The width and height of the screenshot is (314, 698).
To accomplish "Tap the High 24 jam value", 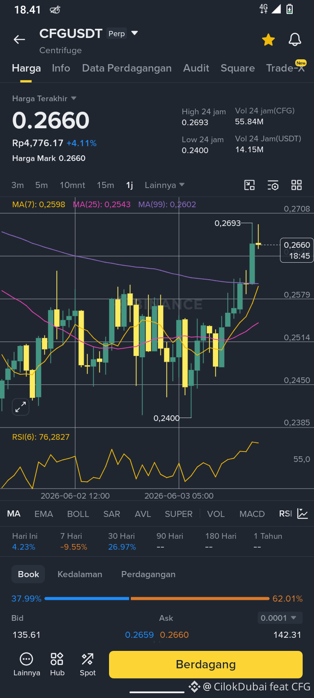I will coord(195,123).
